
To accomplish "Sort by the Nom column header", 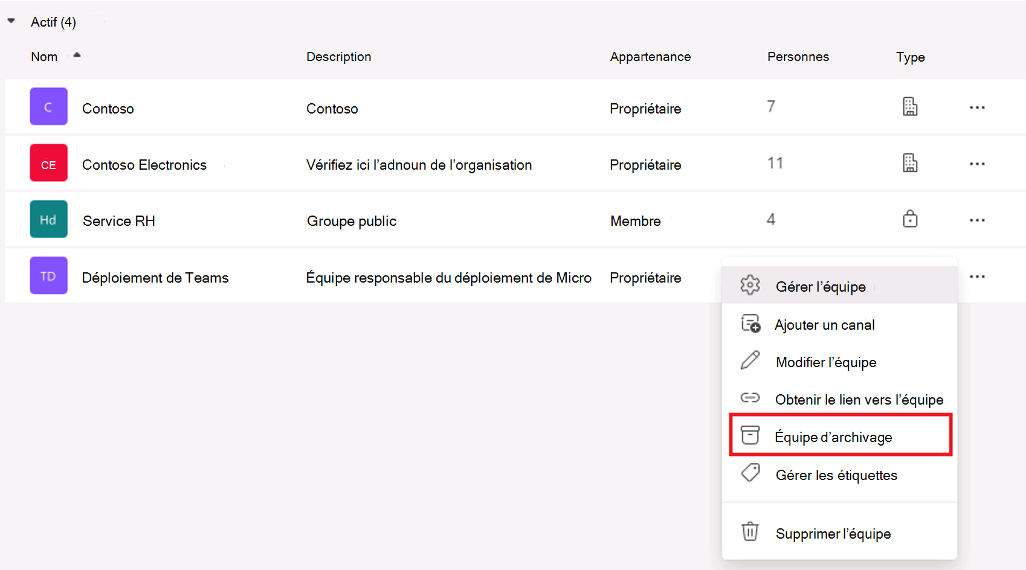I will tap(44, 57).
